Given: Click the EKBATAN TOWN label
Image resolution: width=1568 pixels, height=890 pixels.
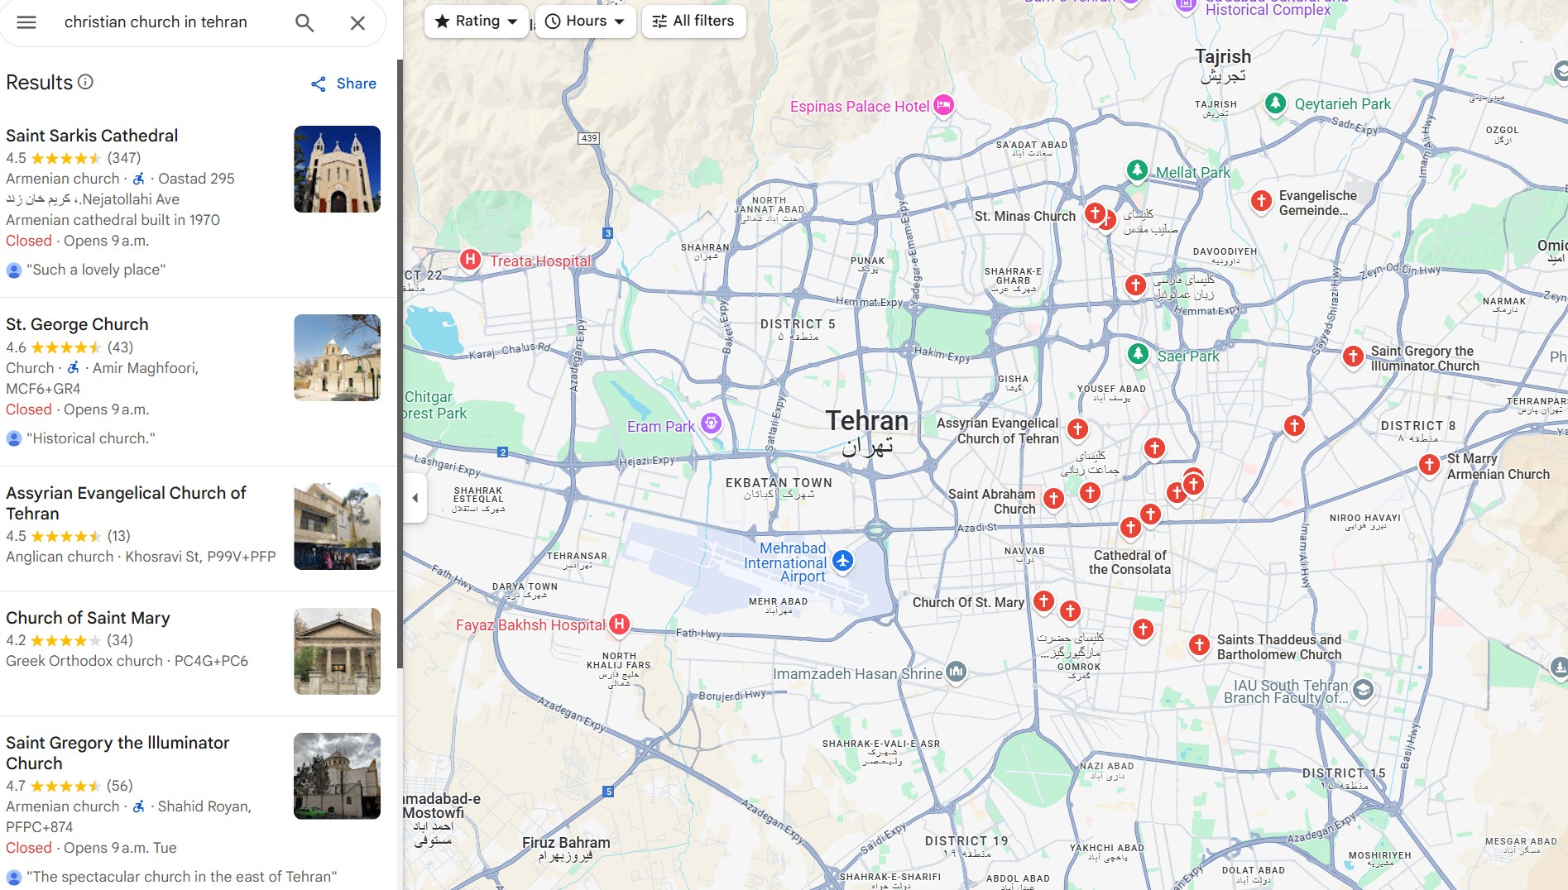Looking at the screenshot, I should pos(779,482).
